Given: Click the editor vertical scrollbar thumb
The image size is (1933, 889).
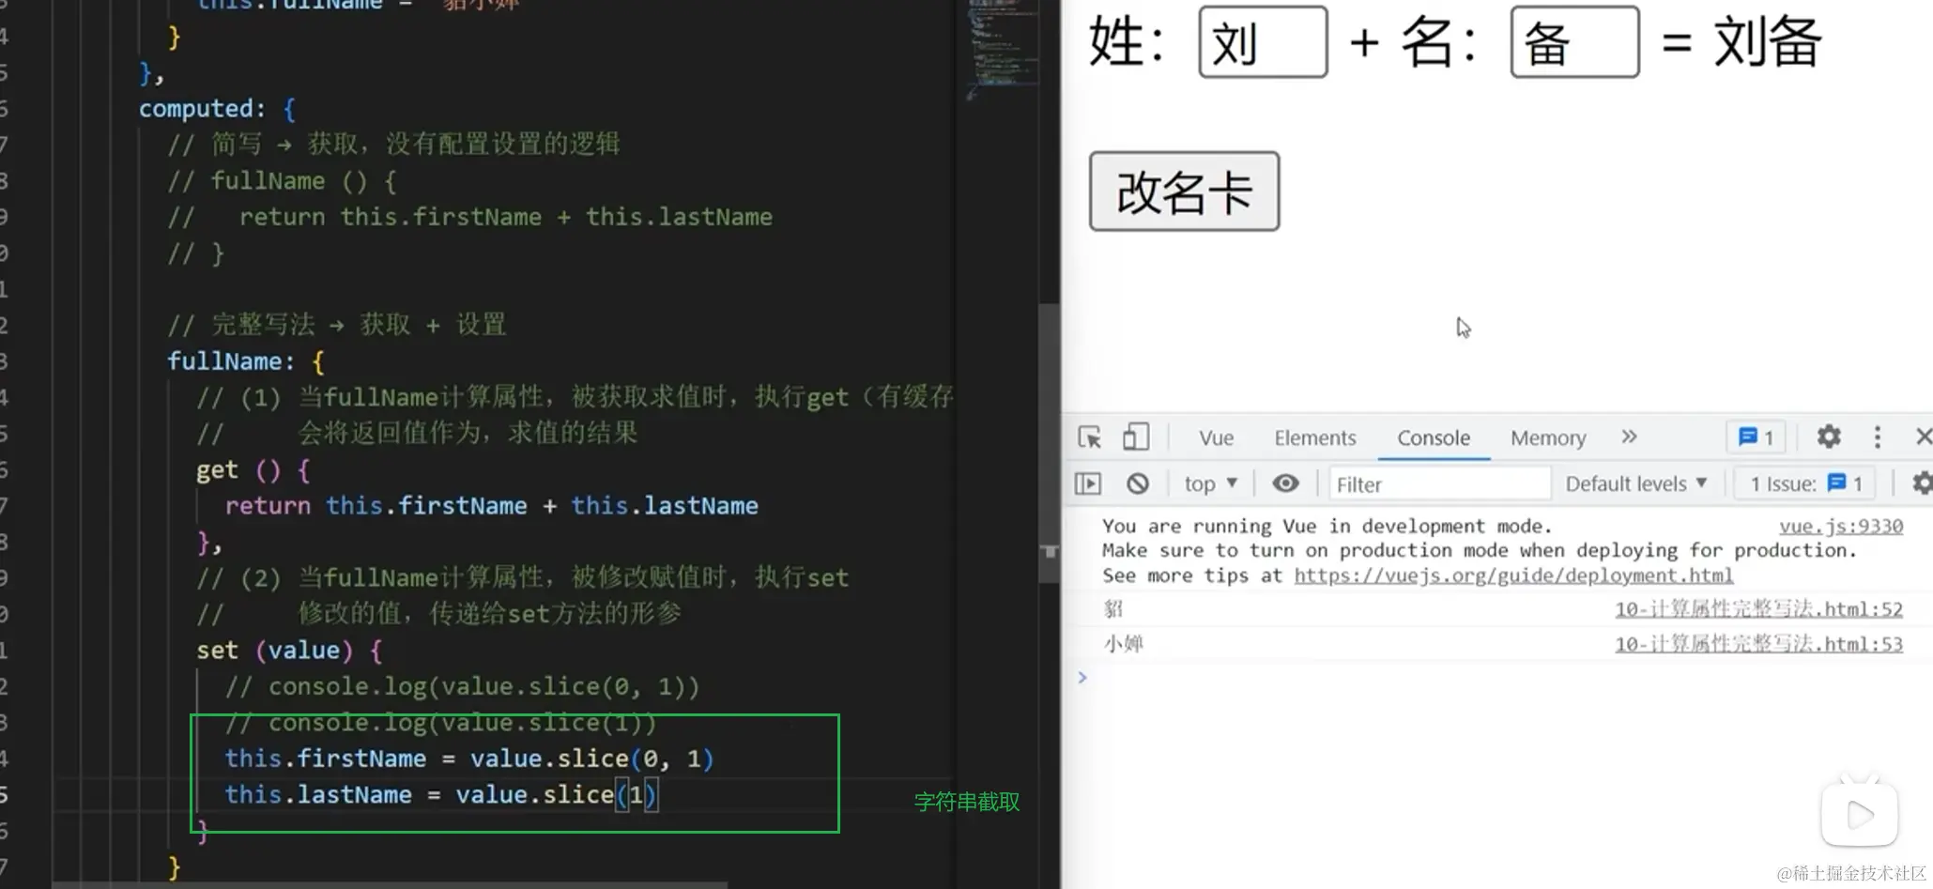Looking at the screenshot, I should [x=1049, y=442].
